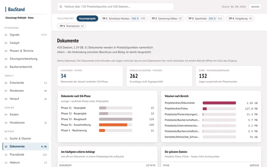This screenshot has width=267, height=167.
Task: Click the count 118 for Baugesuch
Action: point(152,119)
